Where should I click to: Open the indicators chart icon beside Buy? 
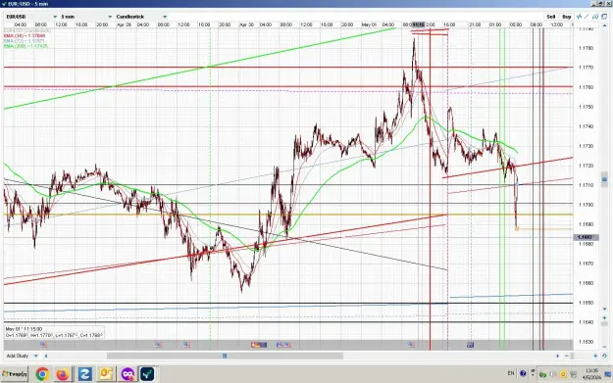point(580,17)
